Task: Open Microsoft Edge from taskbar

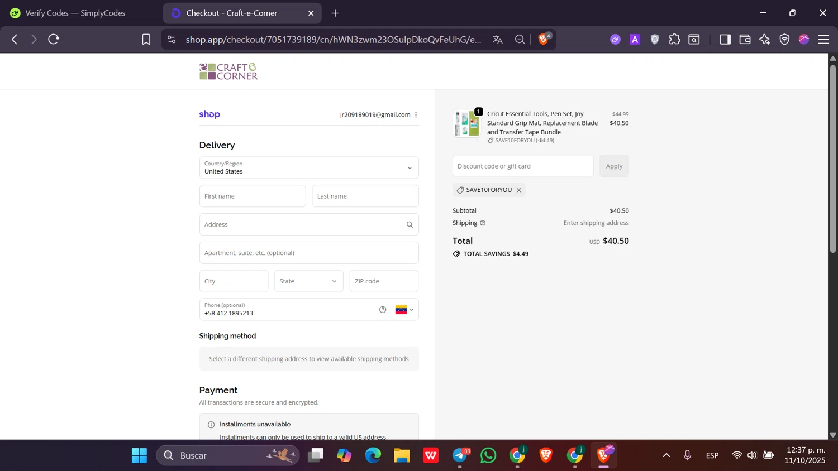Action: pos(373,455)
